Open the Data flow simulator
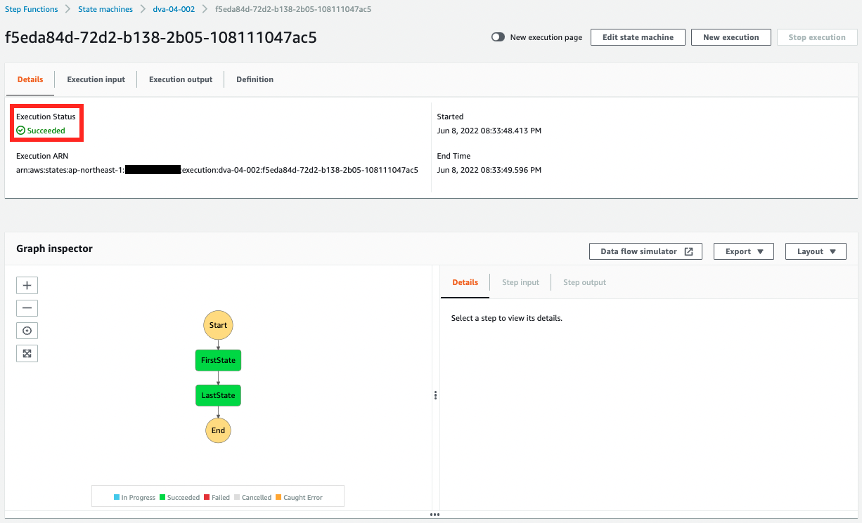Viewport: 862px width, 523px height. coord(645,251)
